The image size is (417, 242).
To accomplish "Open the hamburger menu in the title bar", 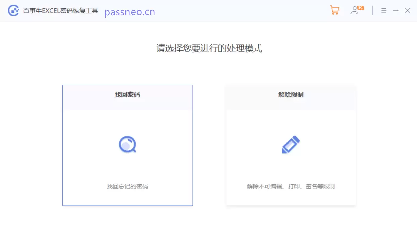I will tap(384, 11).
